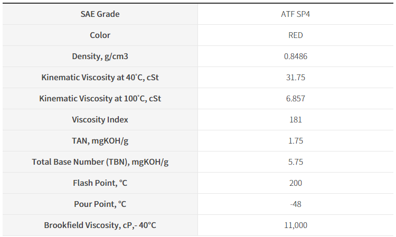Image resolution: width=396 pixels, height=237 pixels.
Task: Select the RED color value
Action: (296, 35)
